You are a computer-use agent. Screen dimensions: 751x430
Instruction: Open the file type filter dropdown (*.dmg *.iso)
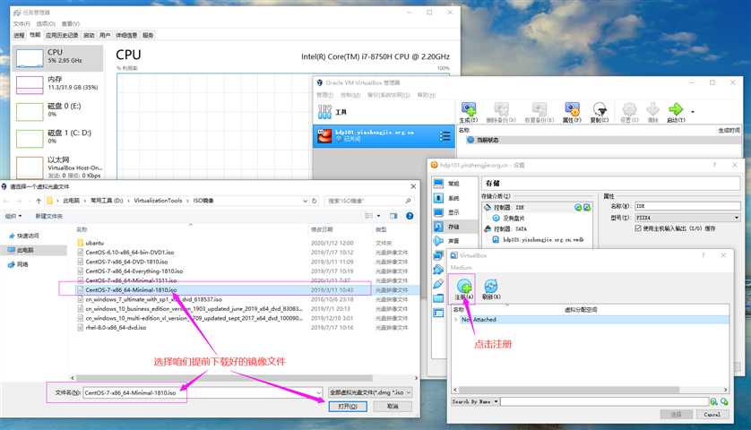[370, 392]
